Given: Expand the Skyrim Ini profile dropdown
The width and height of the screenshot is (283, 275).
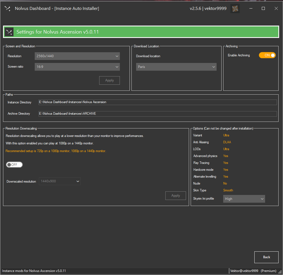Looking at the screenshot, I should click(x=244, y=199).
